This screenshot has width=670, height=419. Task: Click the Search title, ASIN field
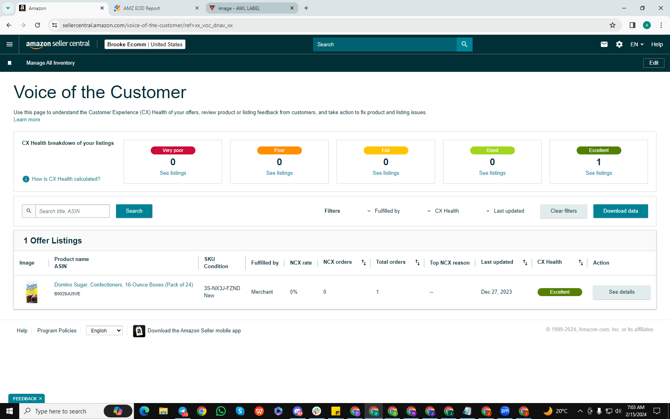tap(73, 211)
